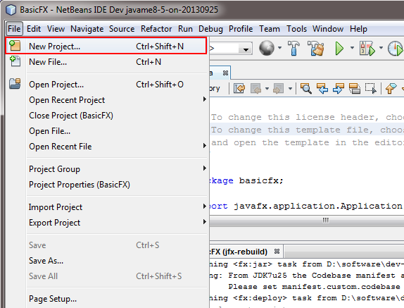The image size is (404, 308).
Task: Choose Project Properties (BasicFX)
Action: [106, 185]
